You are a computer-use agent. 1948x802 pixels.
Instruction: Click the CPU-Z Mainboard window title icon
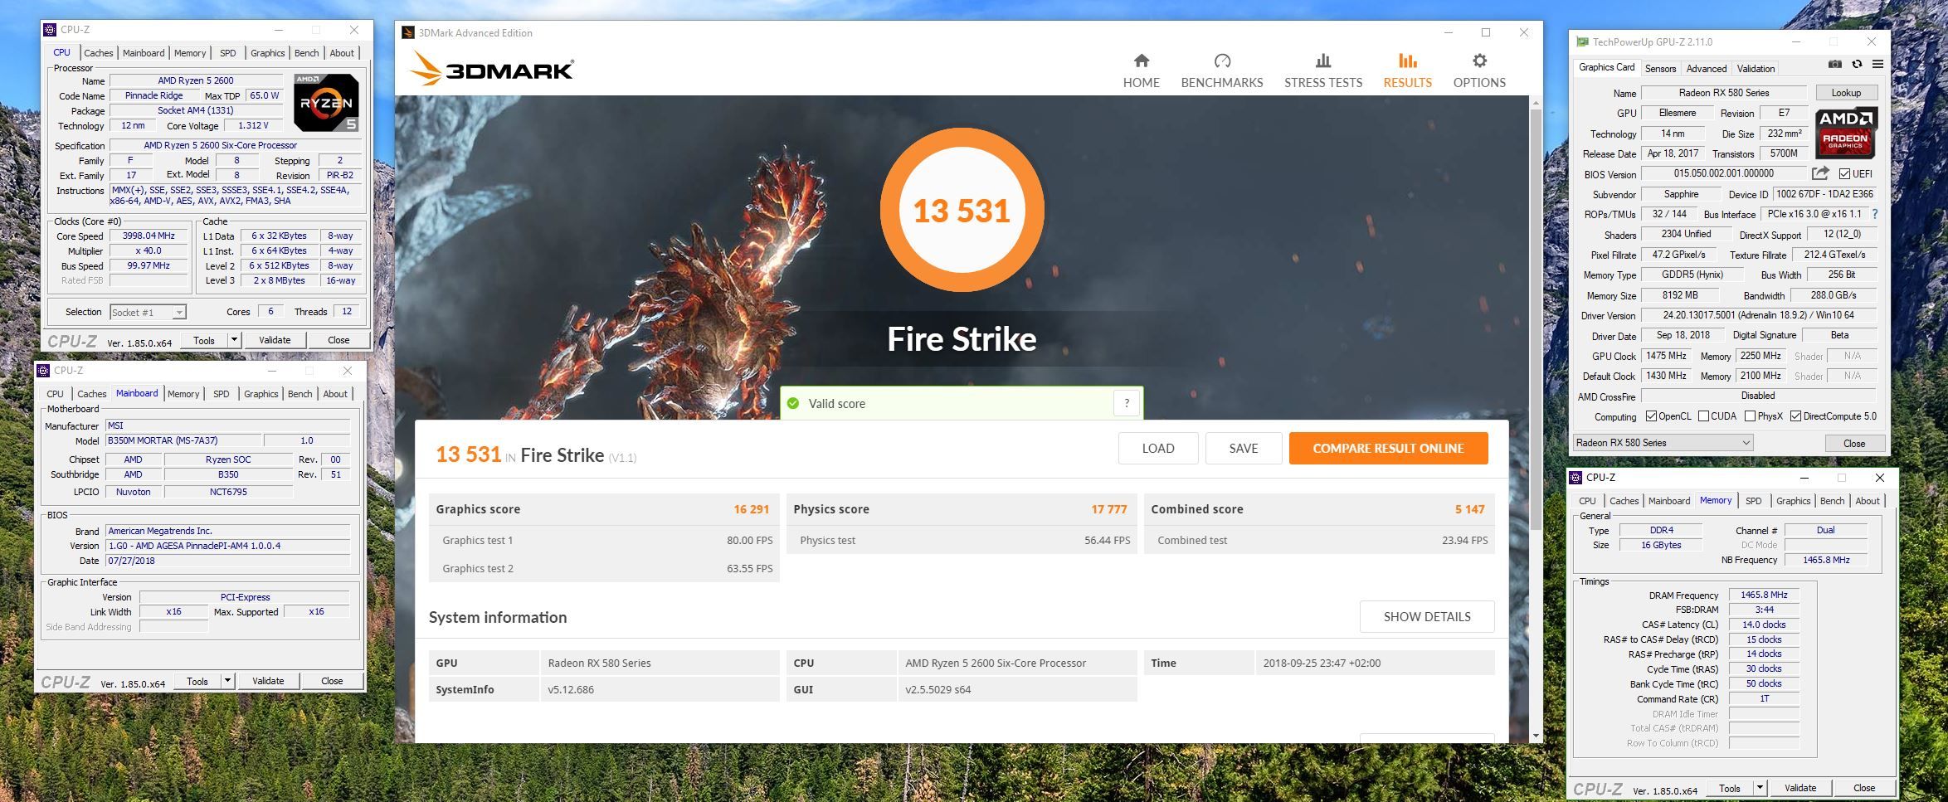(x=43, y=371)
